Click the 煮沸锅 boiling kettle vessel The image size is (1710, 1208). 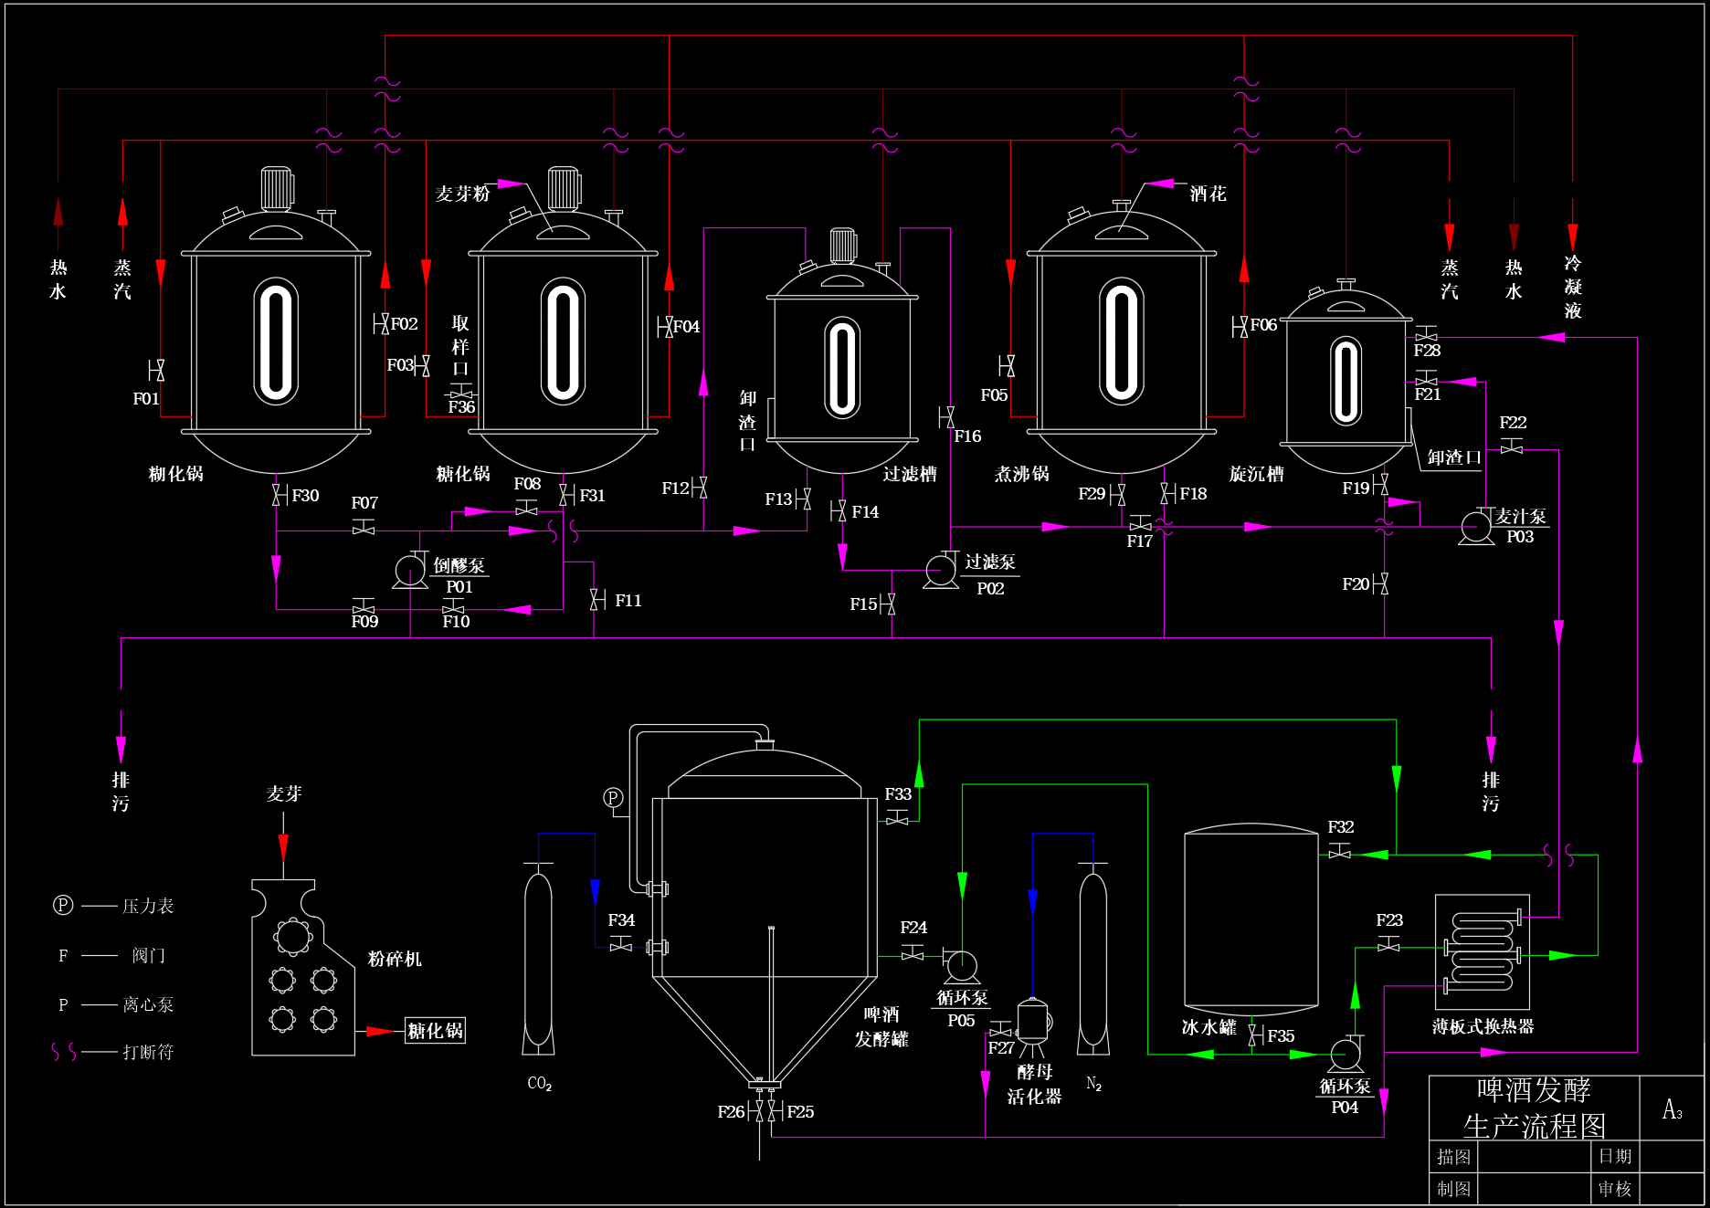click(1122, 338)
